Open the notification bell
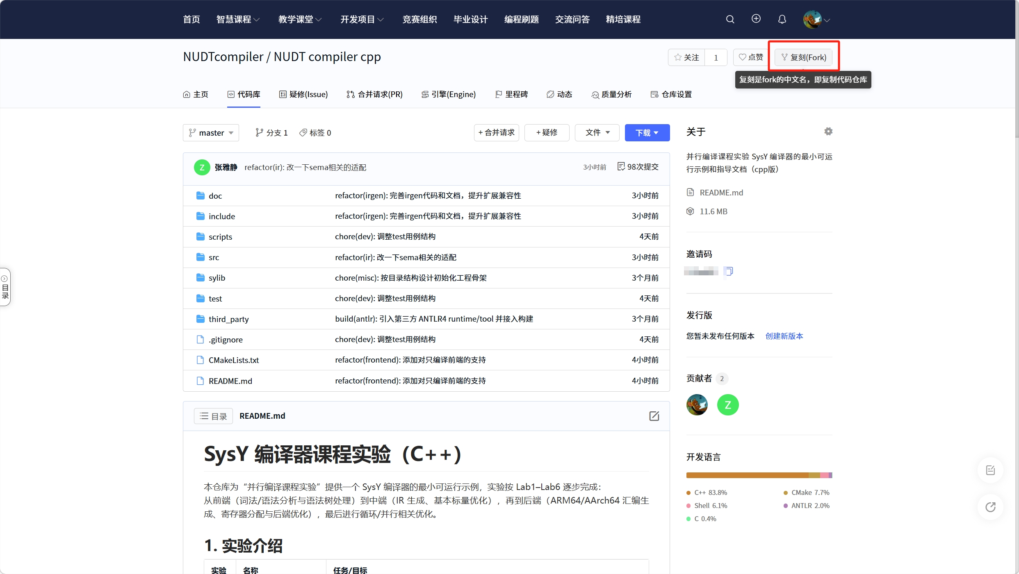 tap(782, 19)
